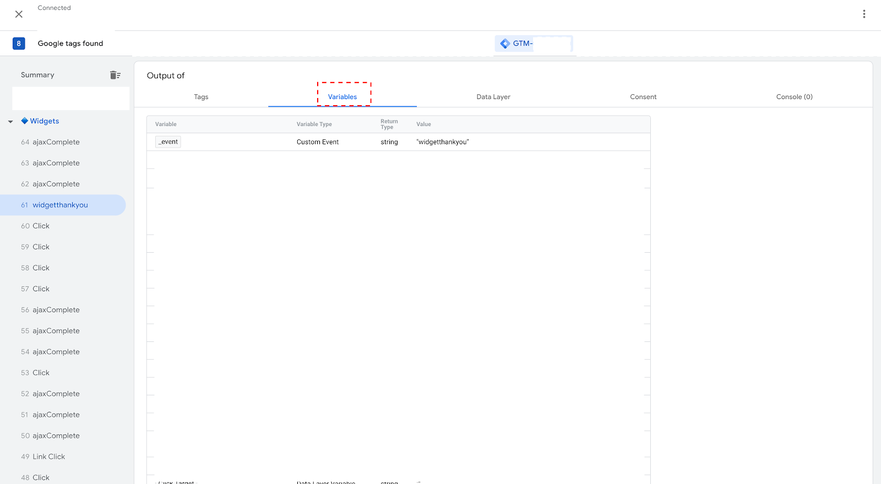Switch to the Data Layer tab
This screenshot has width=881, height=484.
tap(493, 97)
